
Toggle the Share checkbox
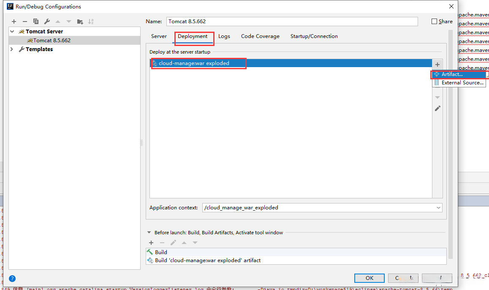(x=434, y=21)
